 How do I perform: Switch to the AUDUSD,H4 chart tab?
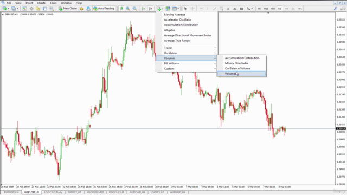click(178, 192)
